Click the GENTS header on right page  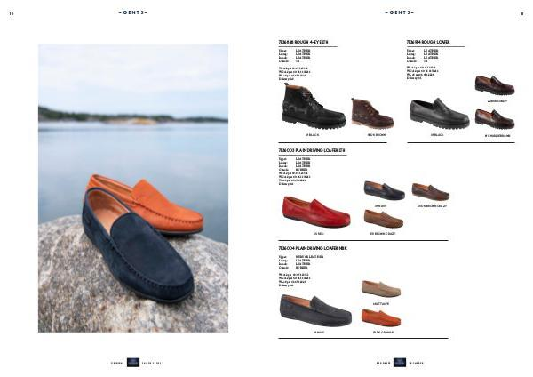coord(400,12)
